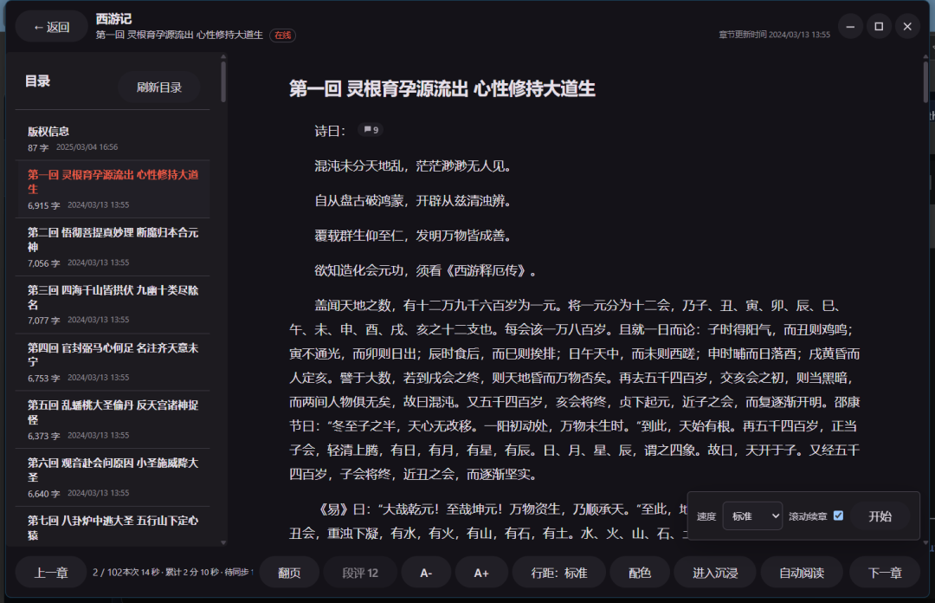Toggle 自动阅读 auto reading

point(802,573)
